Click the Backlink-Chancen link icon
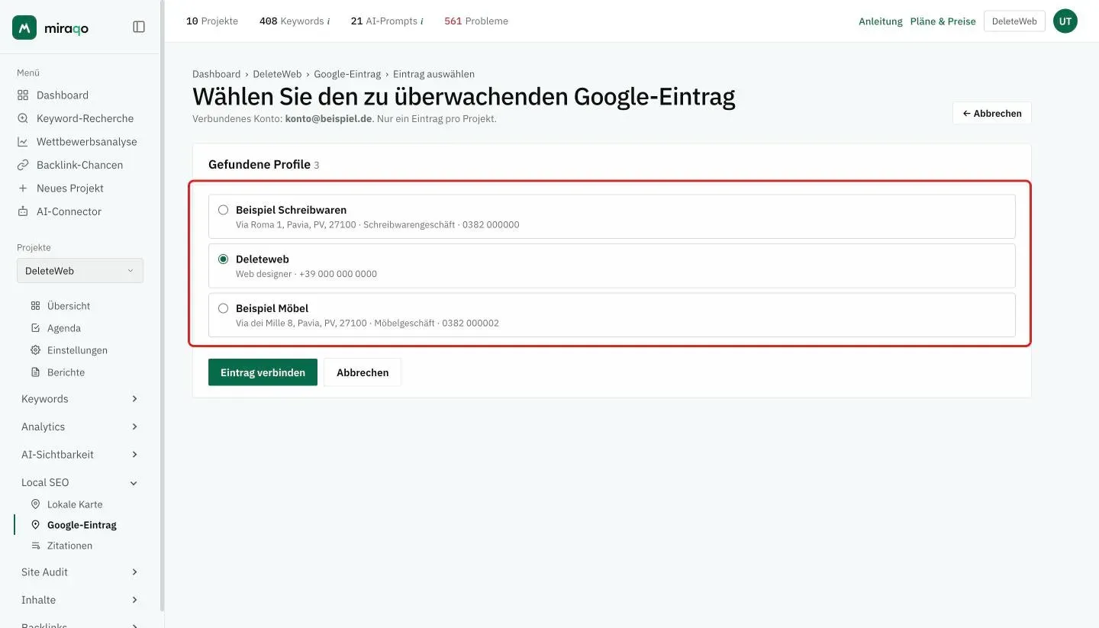This screenshot has height=628, width=1099. (x=23, y=165)
